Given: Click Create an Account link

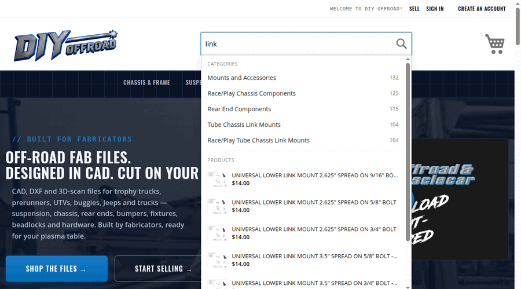Looking at the screenshot, I should [x=482, y=9].
